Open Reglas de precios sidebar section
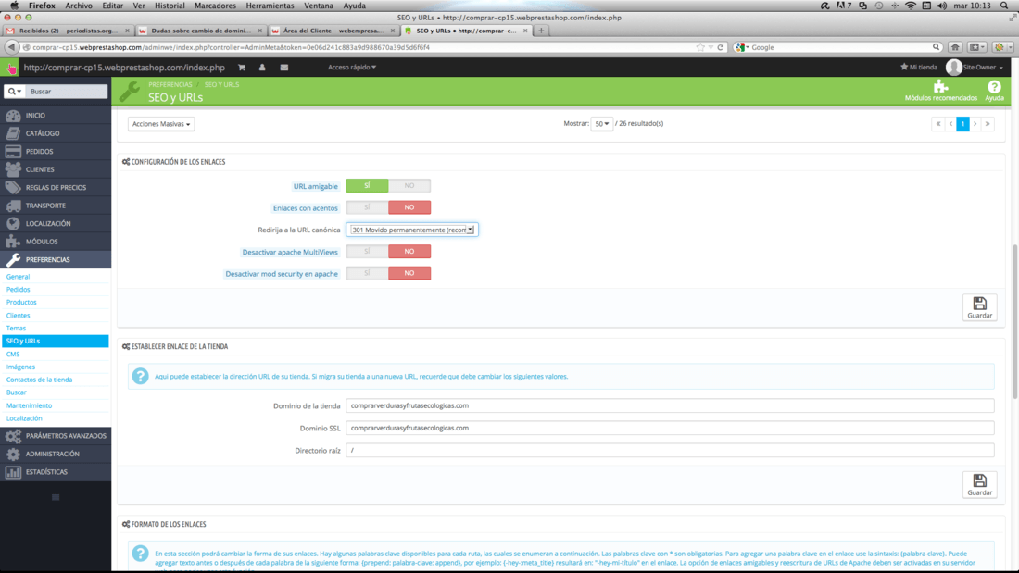Image resolution: width=1019 pixels, height=573 pixels. 56,188
